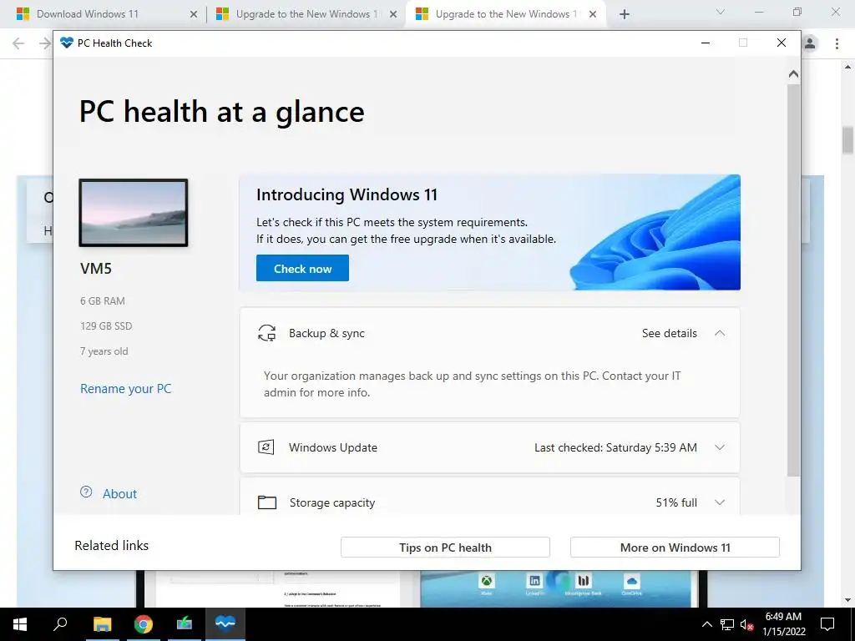Viewport: 855px width, 641px height.
Task: Open taskbar search
Action: (x=61, y=624)
